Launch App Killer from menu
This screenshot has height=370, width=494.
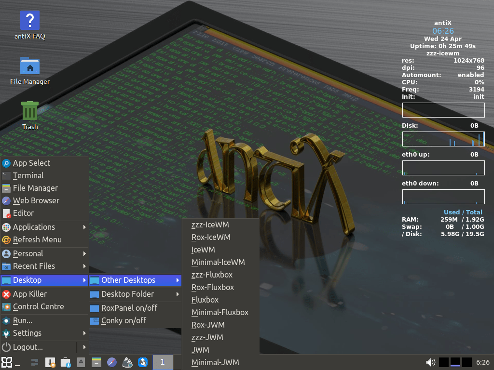click(x=44, y=294)
